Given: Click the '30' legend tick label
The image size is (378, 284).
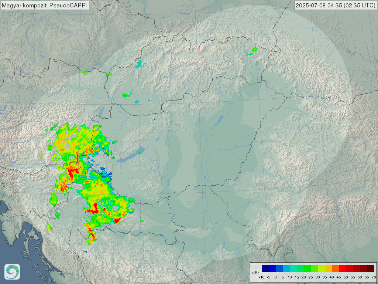Looking at the screenshot, I should (x=318, y=277).
